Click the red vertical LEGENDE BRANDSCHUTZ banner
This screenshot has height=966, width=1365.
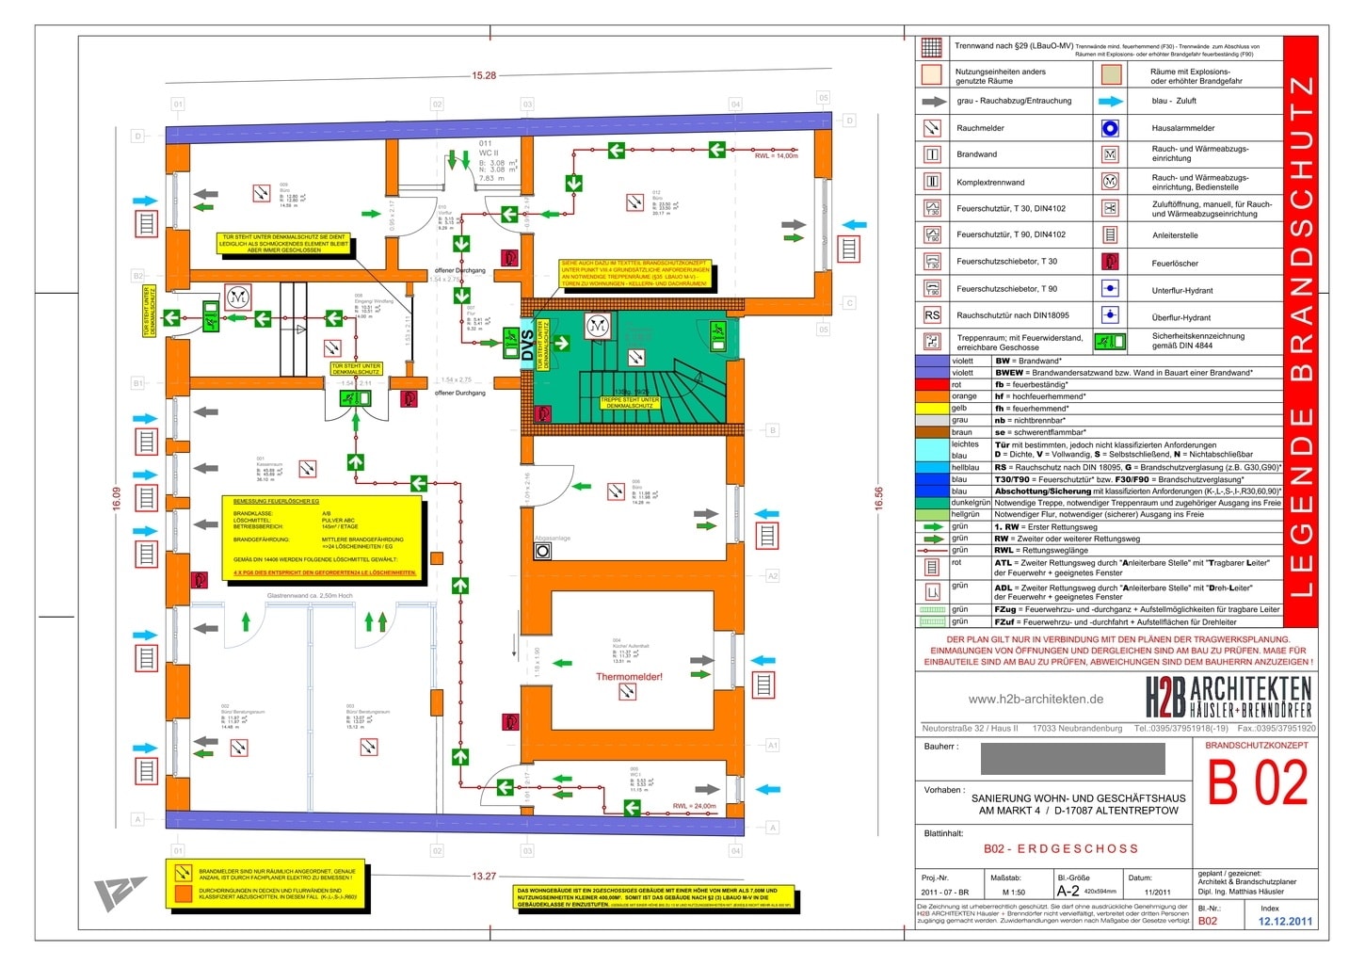pyautogui.click(x=1300, y=332)
